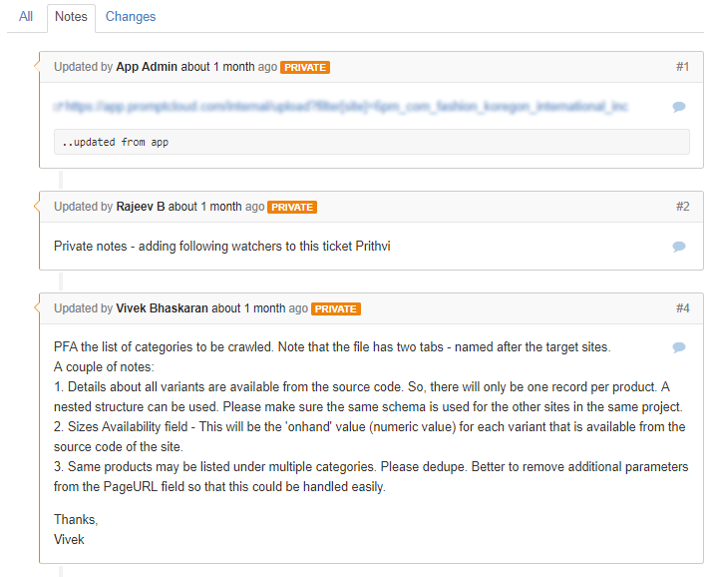Open the #2 note permalink
The height and width of the screenshot is (577, 716).
pos(682,207)
